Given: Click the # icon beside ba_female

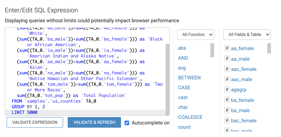Looking at the screenshot, I should point(227,100).
